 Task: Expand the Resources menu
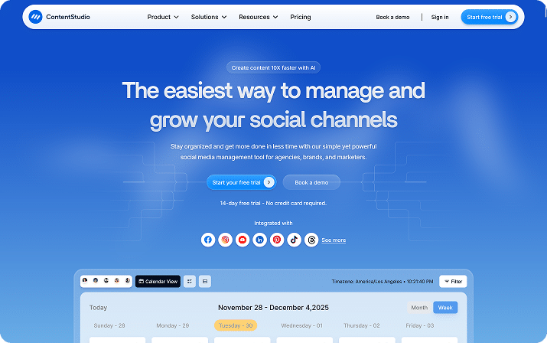point(258,17)
